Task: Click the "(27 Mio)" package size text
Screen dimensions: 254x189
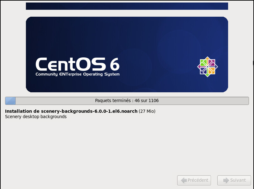Action: click(147, 111)
